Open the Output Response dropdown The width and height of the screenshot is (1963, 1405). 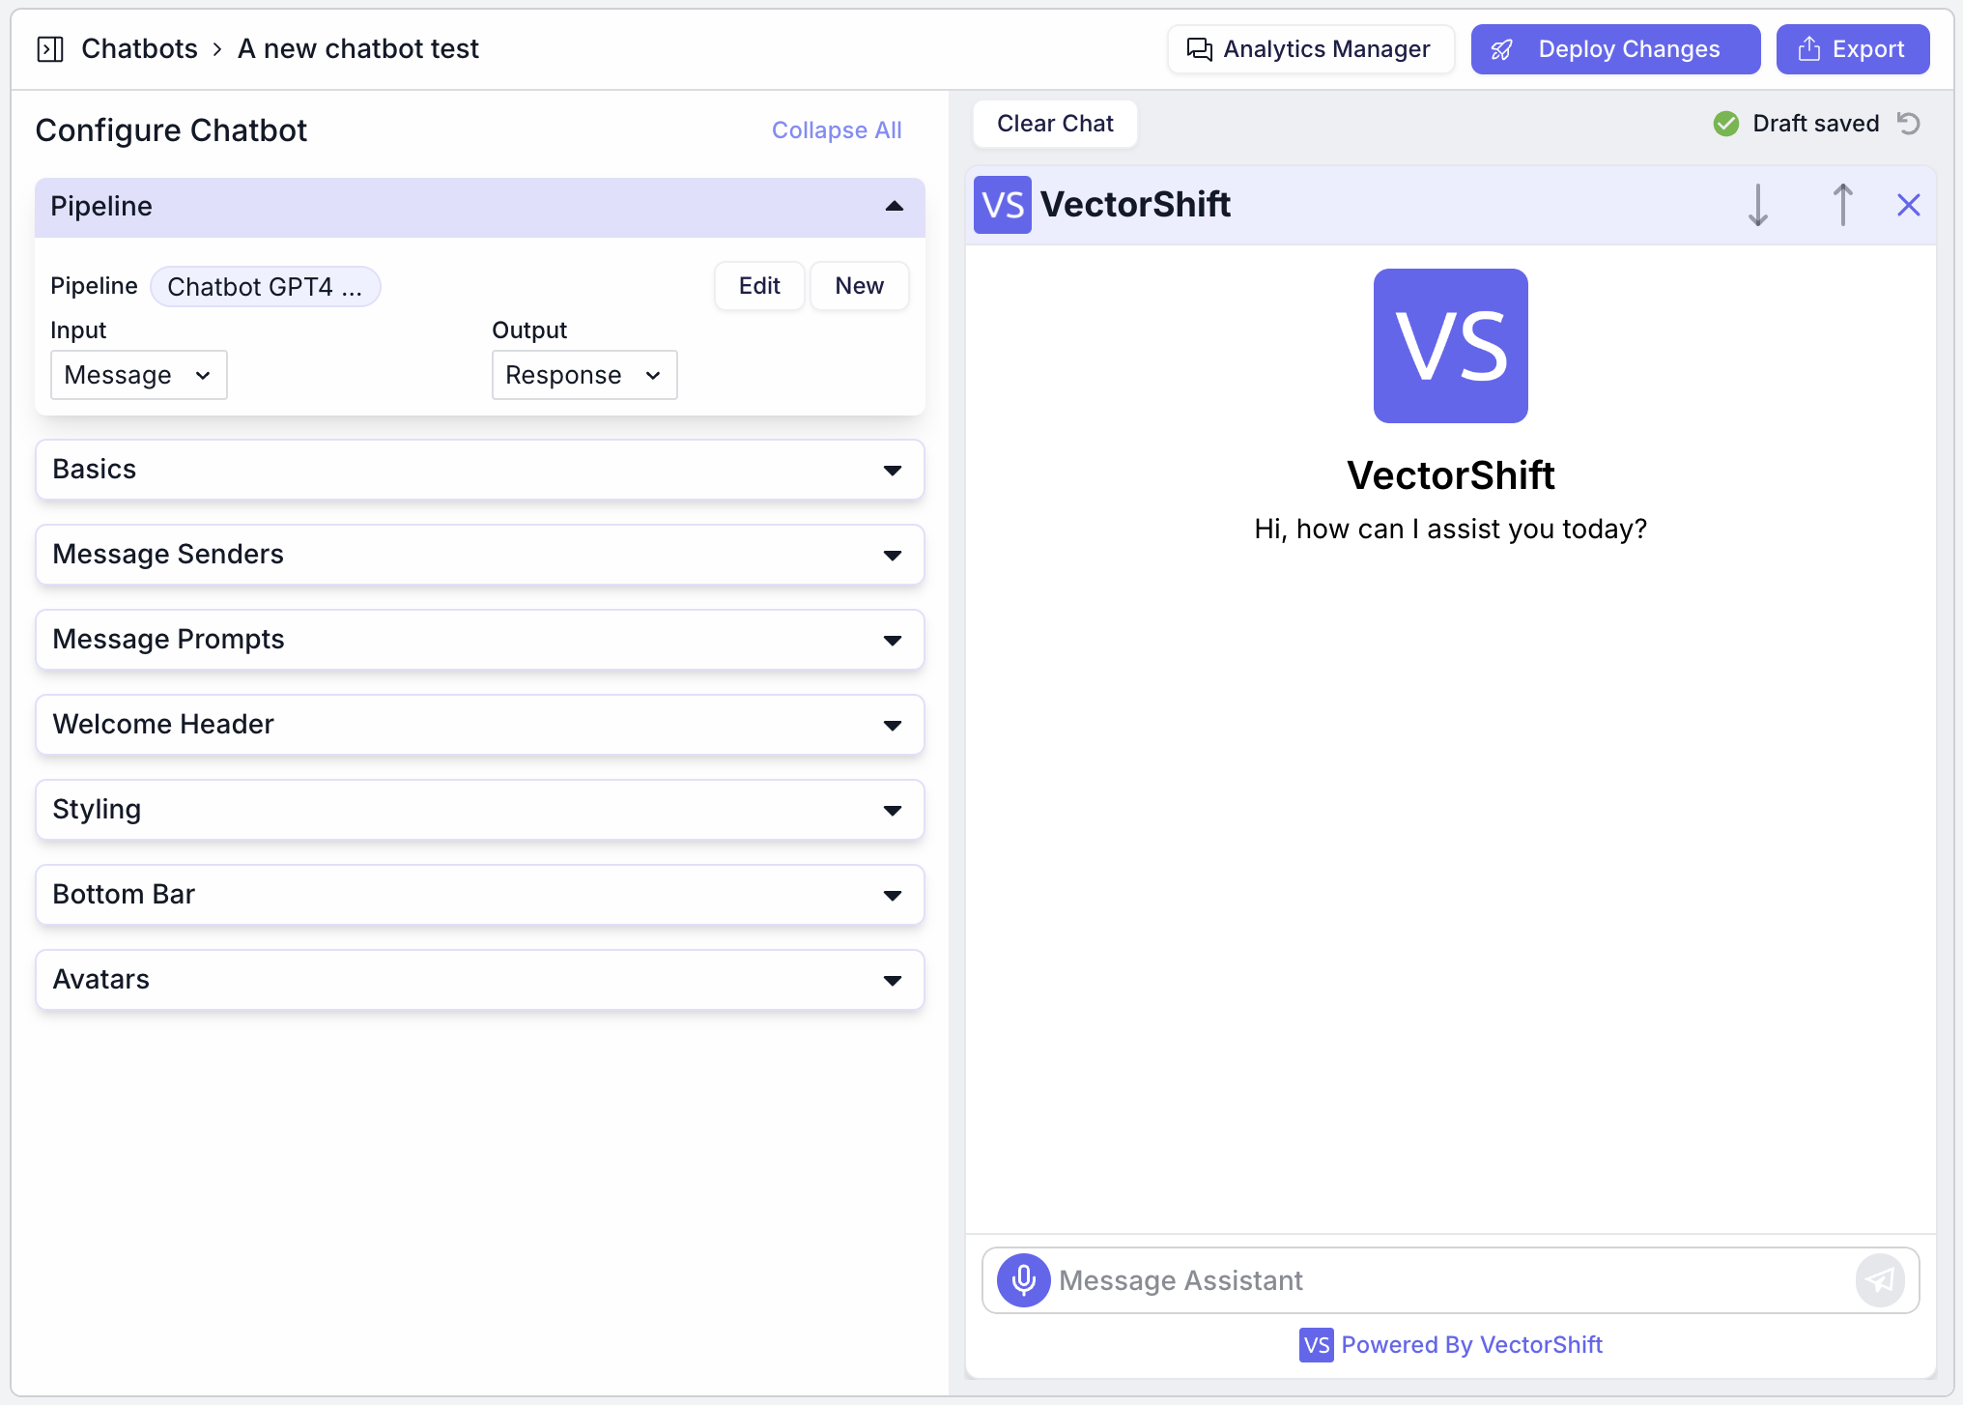pos(583,375)
